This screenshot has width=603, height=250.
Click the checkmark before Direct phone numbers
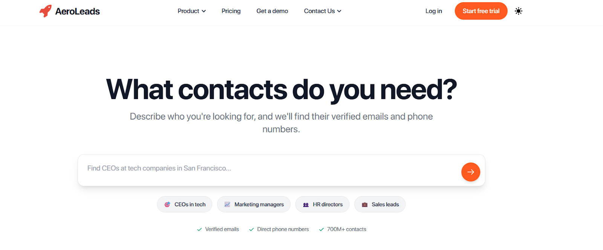pos(252,229)
